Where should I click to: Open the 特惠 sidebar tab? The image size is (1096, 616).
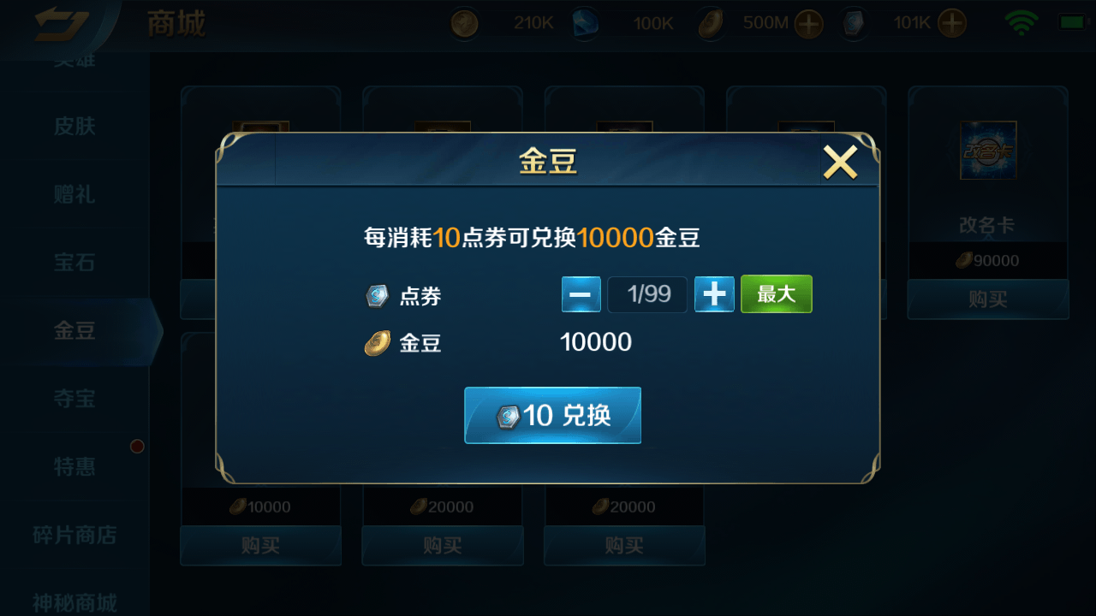tap(74, 467)
